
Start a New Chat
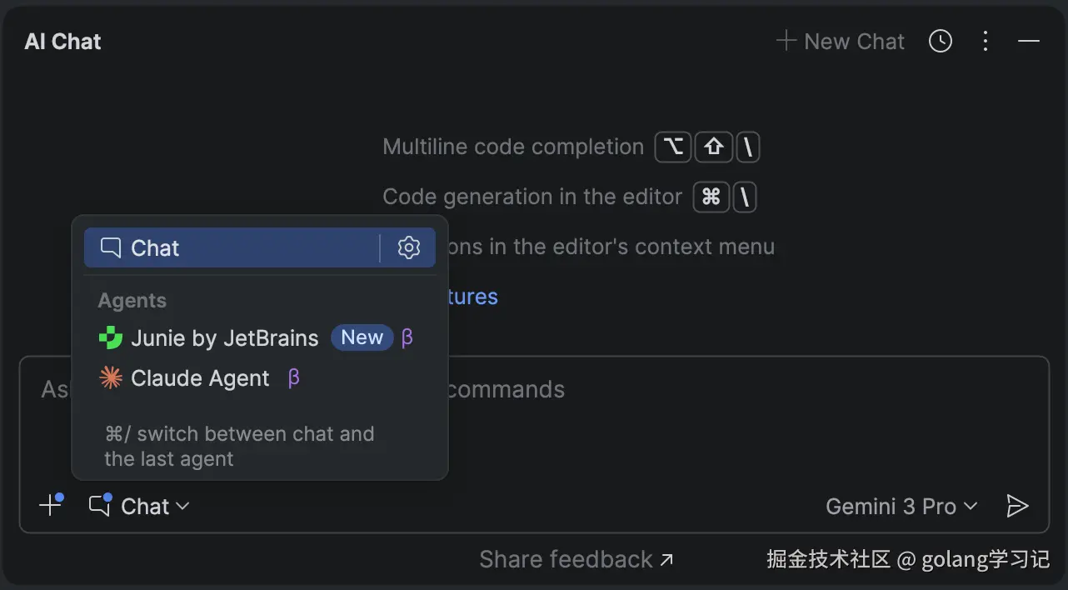pyautogui.click(x=840, y=42)
